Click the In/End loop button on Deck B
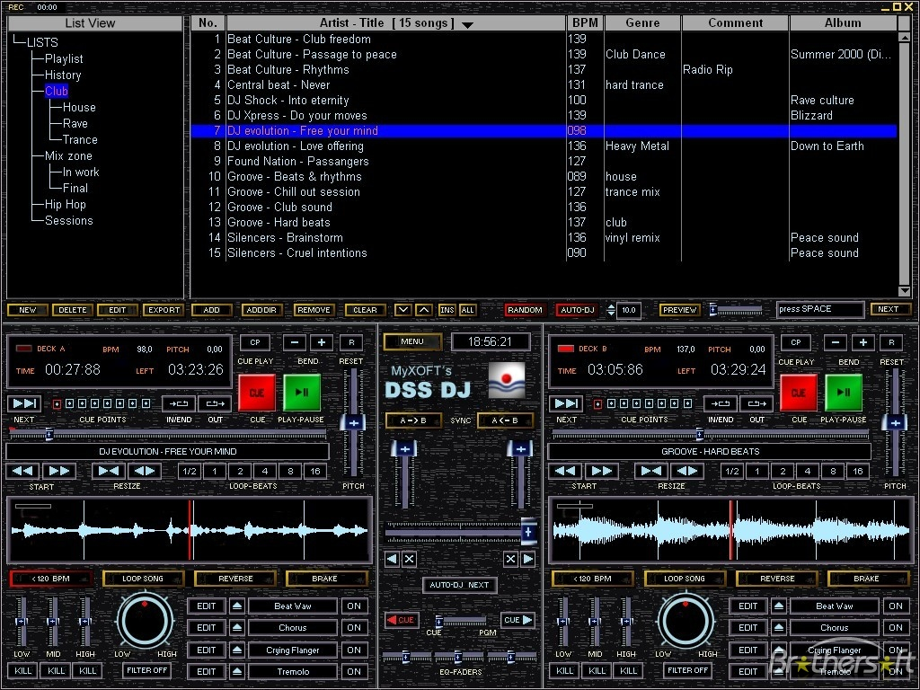Image resolution: width=920 pixels, height=690 pixels. tap(721, 403)
